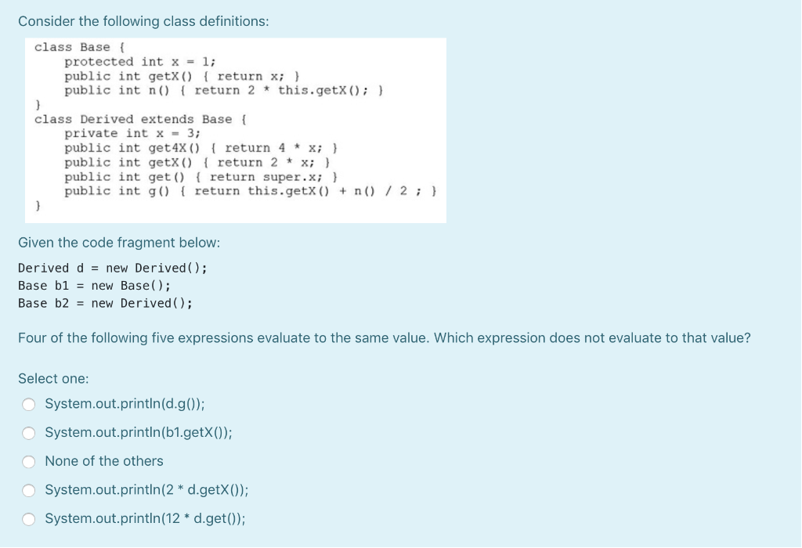Click the line Base b1 = new Base();
Viewport: 802px width, 548px height.
pos(94,285)
